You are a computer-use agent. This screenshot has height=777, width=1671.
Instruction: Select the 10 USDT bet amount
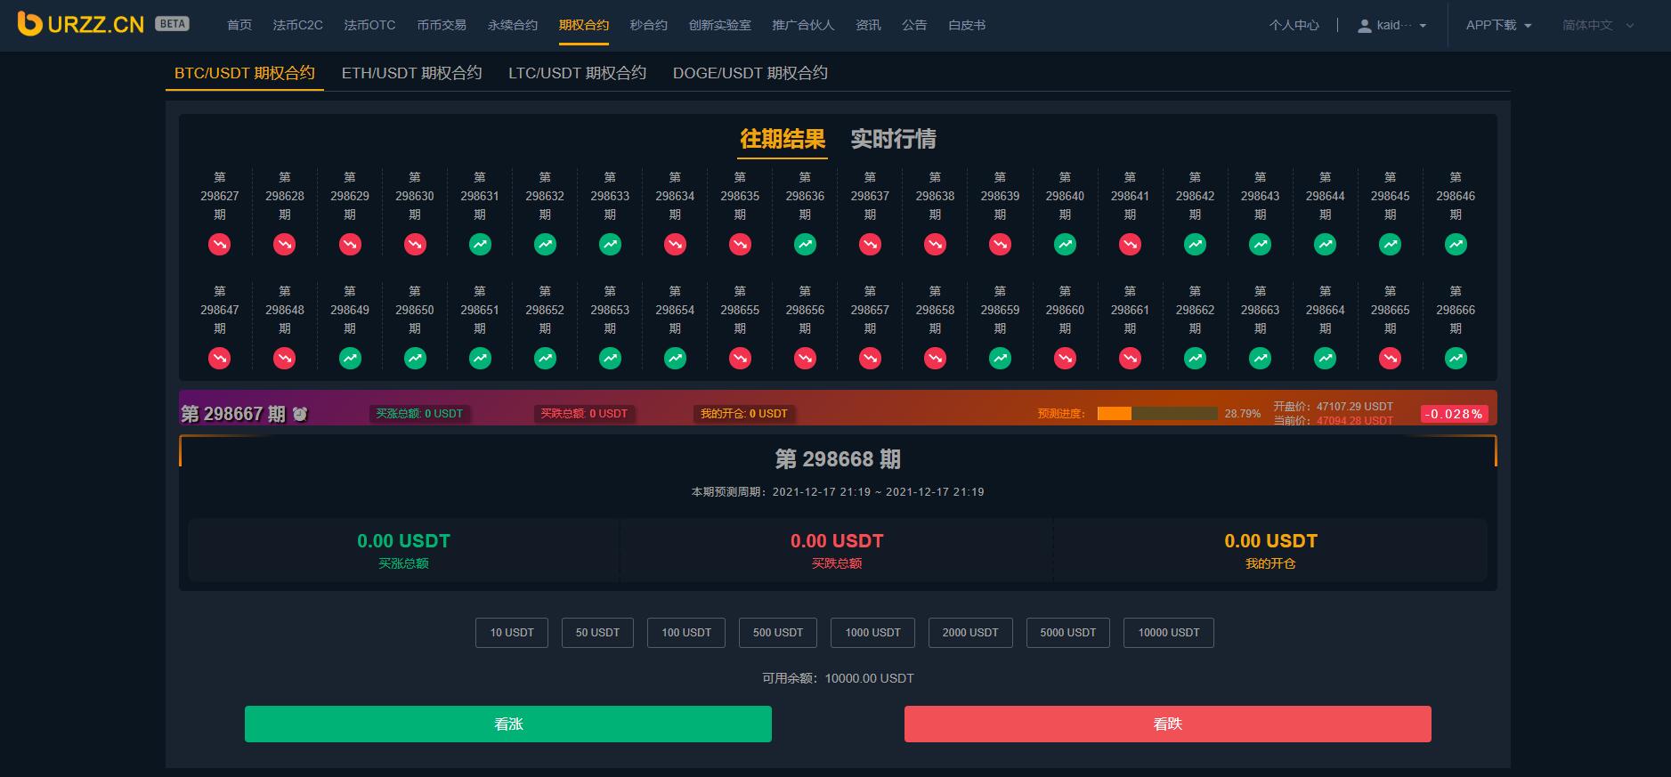512,633
